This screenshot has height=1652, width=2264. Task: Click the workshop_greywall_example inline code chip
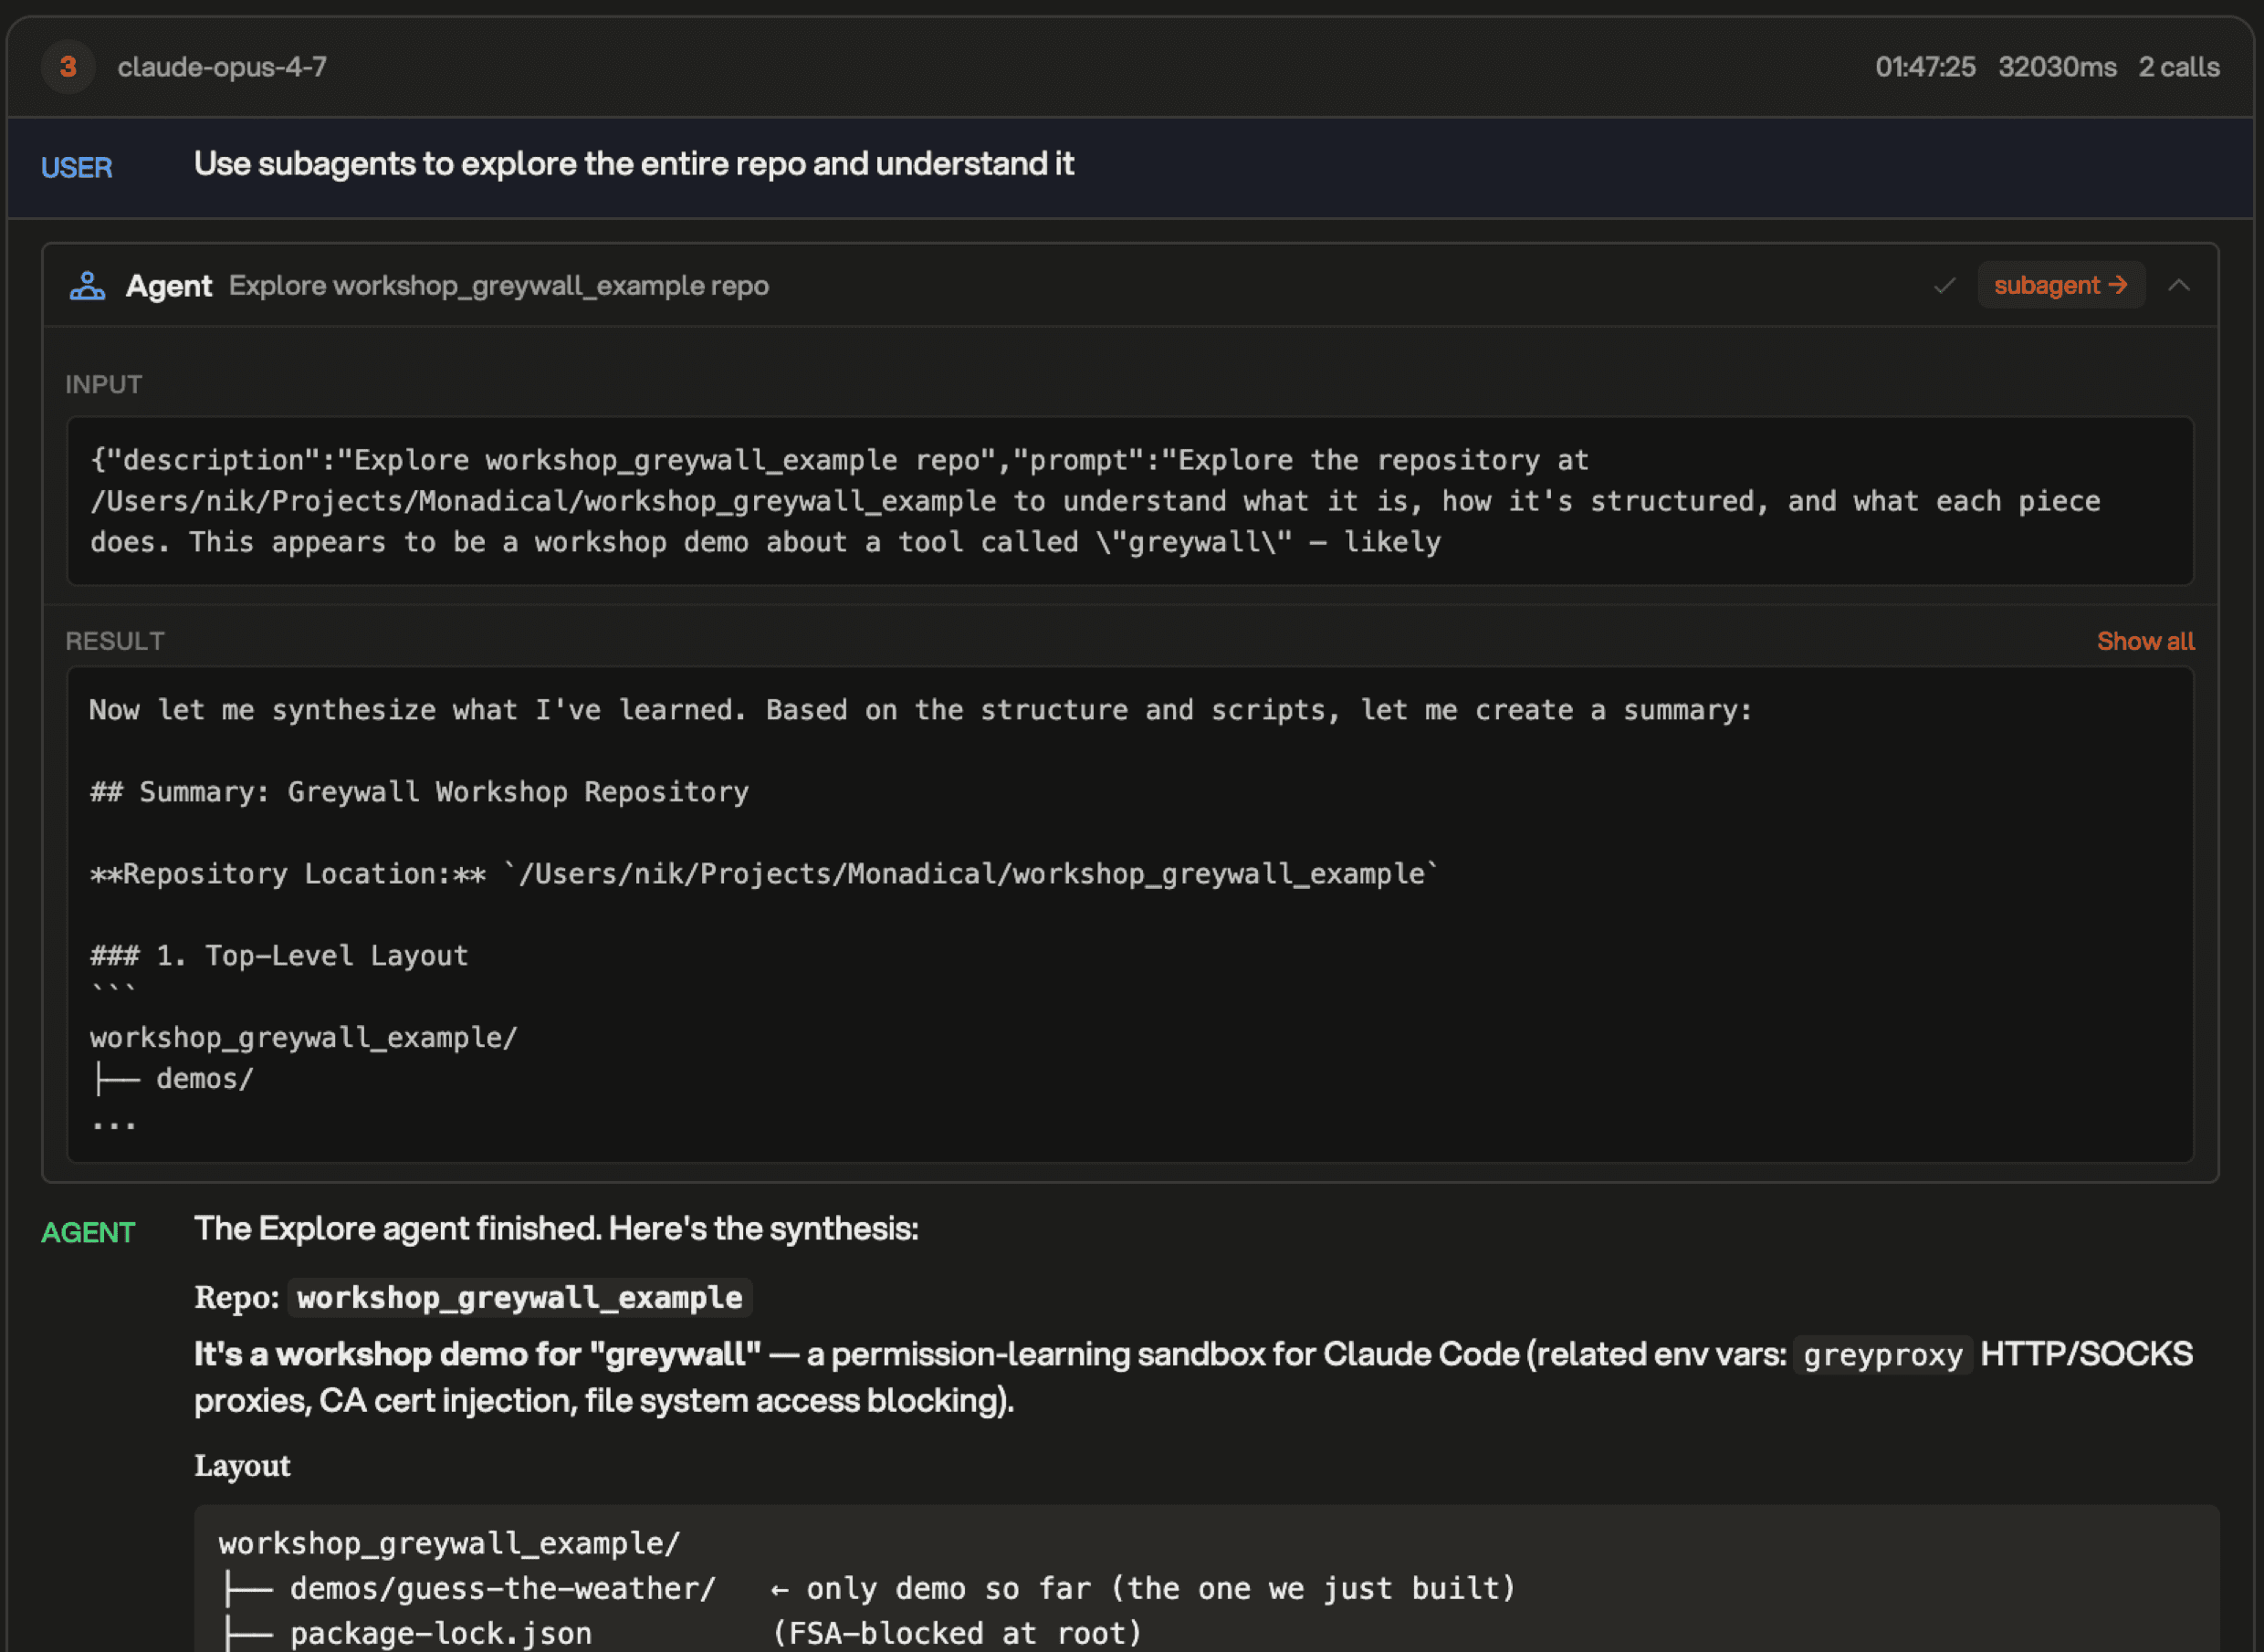pyautogui.click(x=520, y=1298)
